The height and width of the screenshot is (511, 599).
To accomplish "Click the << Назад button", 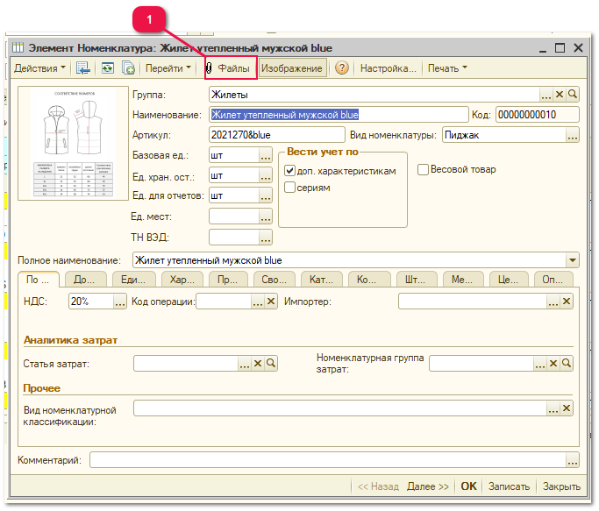I will tap(378, 486).
